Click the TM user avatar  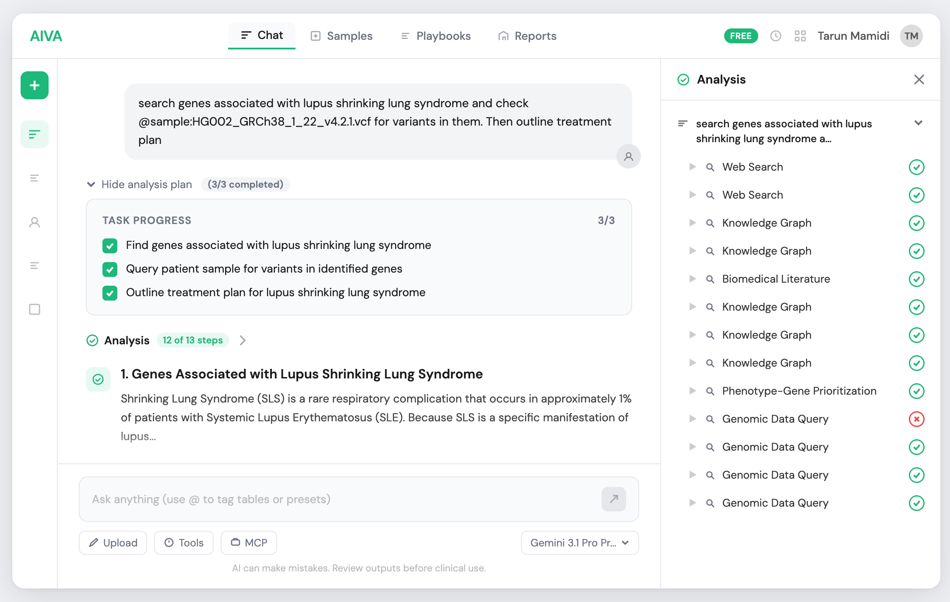point(911,36)
